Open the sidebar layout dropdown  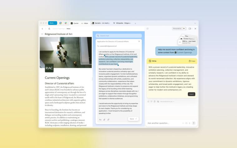tap(190, 29)
